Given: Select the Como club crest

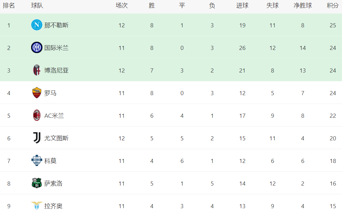Looking at the screenshot, I should coord(36,161).
